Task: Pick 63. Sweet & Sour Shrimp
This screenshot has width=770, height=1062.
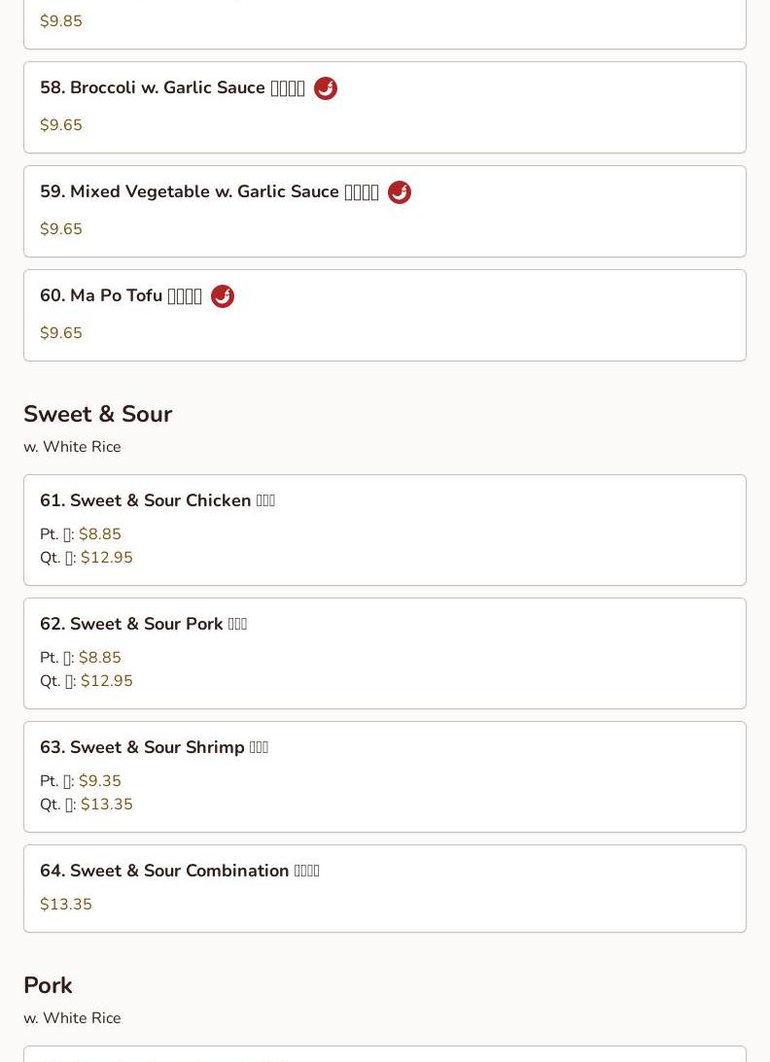Action: coord(385,777)
